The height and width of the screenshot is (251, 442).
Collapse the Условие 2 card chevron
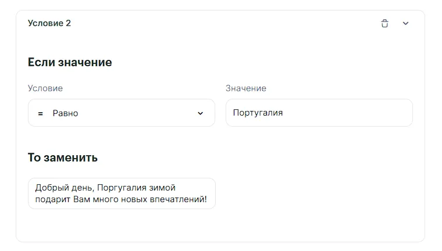pos(406,24)
